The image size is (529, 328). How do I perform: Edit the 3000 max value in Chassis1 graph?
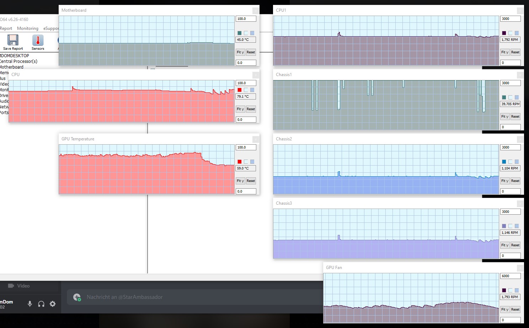(511, 83)
